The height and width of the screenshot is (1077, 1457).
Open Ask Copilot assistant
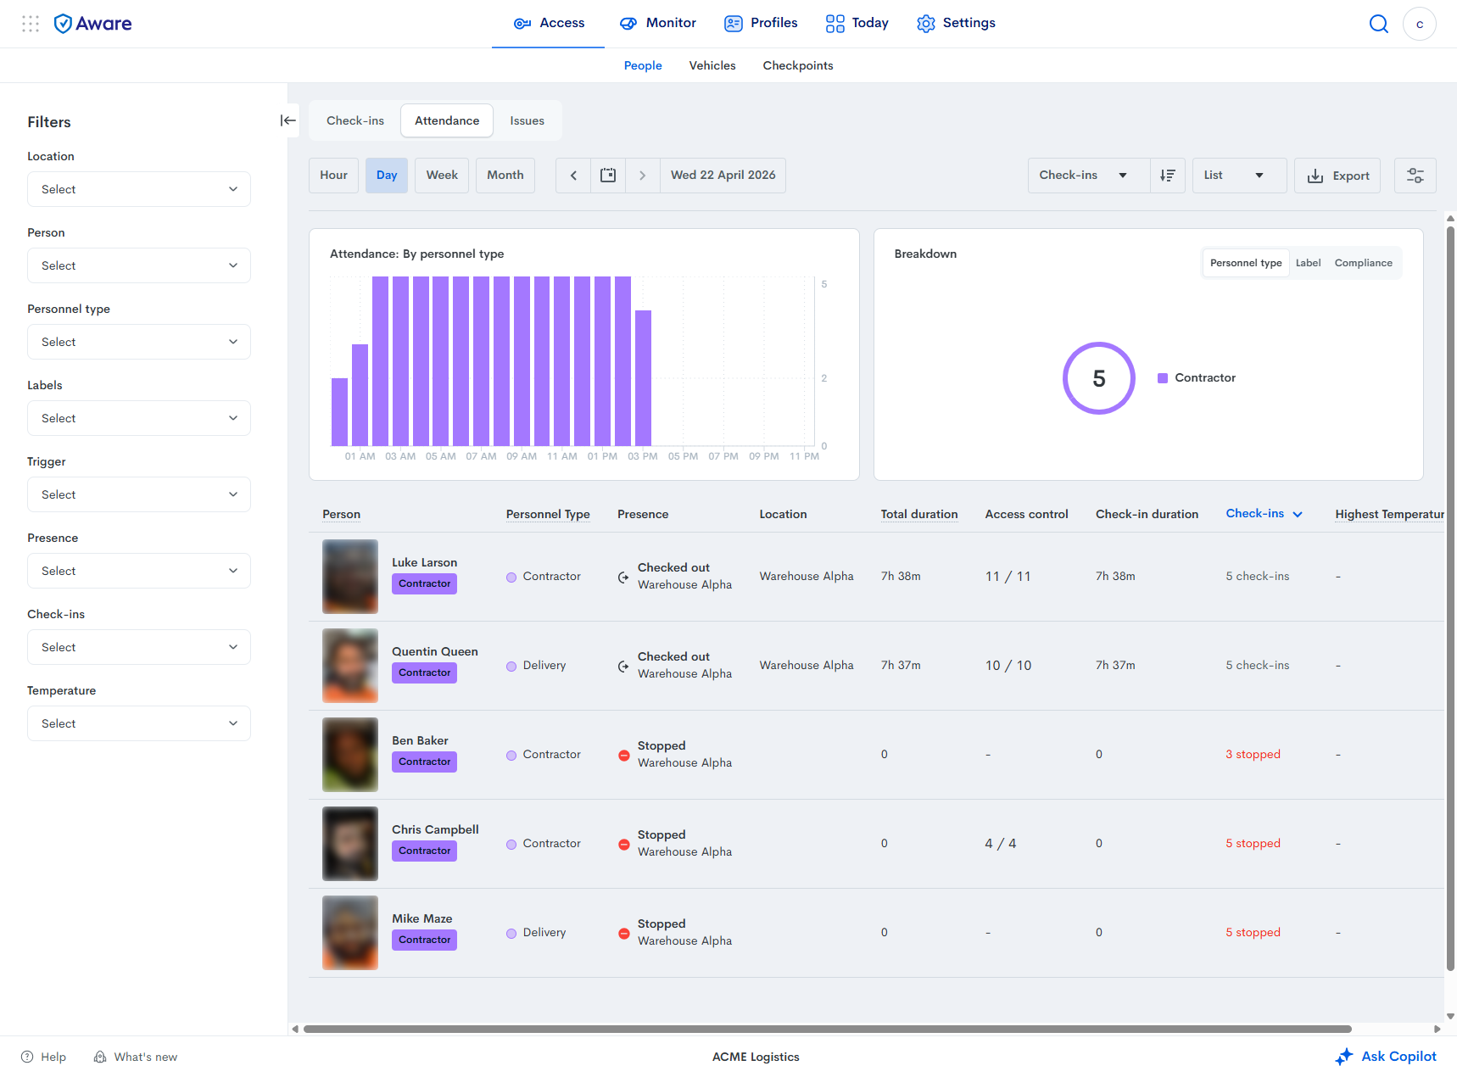[1386, 1057]
